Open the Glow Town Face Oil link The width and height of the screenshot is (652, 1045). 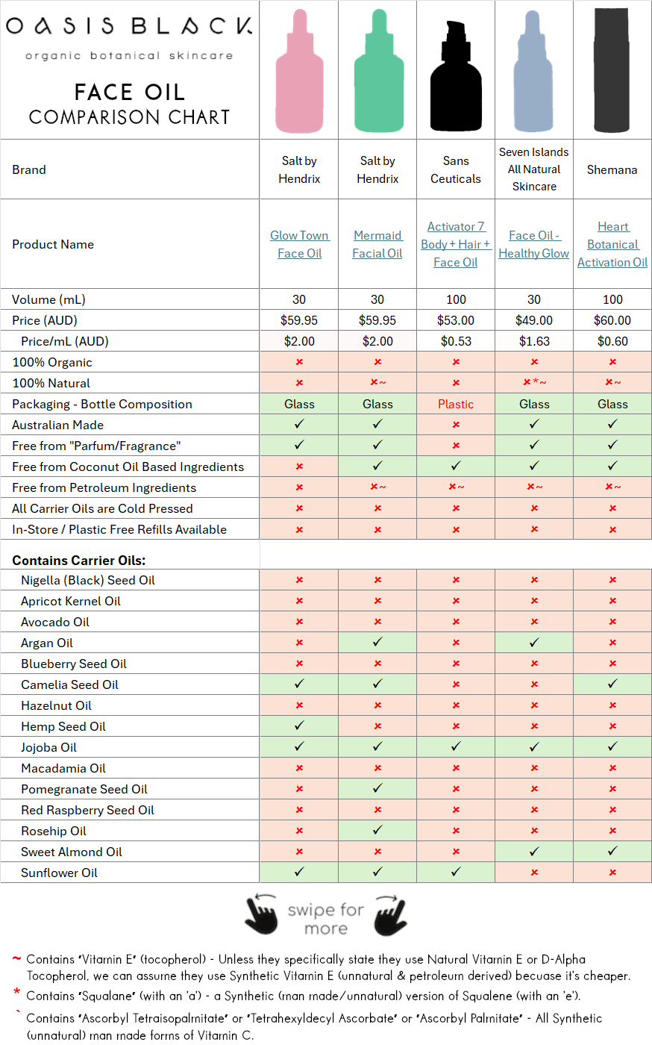(299, 244)
